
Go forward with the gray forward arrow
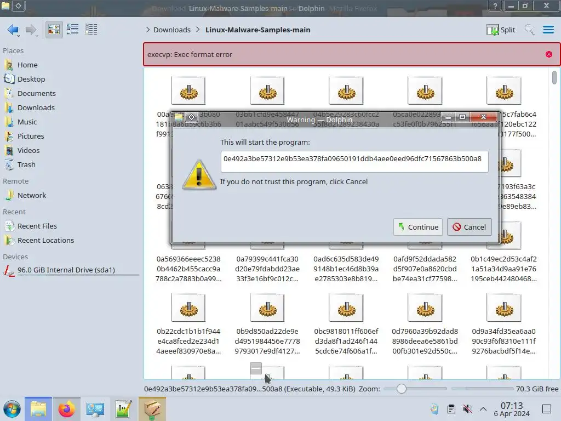(31, 30)
